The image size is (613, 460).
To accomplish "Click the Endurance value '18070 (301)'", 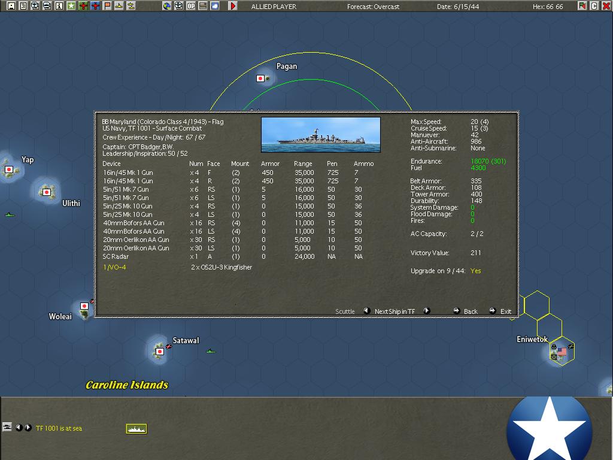I will (488, 161).
